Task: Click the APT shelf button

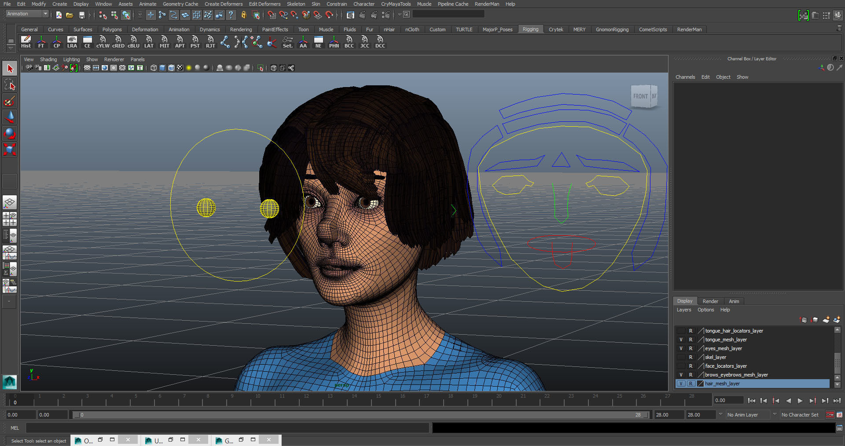Action: [x=180, y=42]
